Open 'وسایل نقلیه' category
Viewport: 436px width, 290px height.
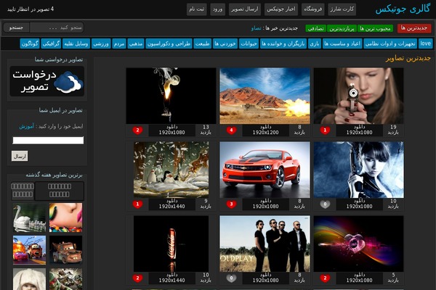coord(76,43)
